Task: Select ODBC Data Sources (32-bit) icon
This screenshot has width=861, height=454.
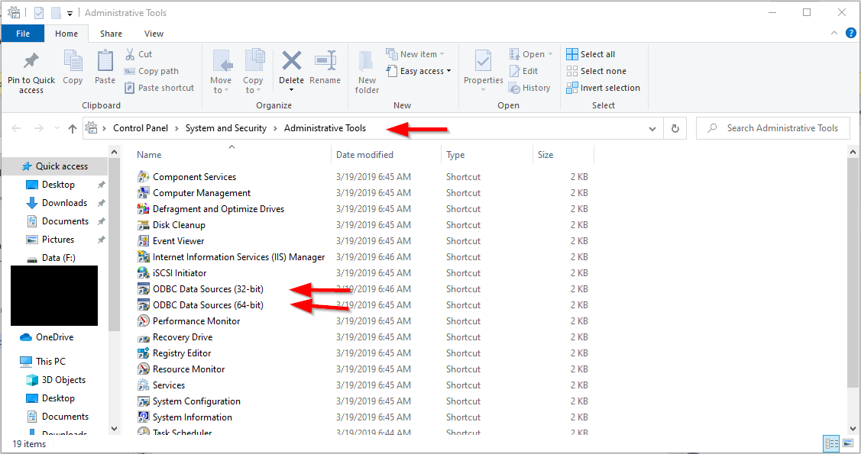Action: [x=144, y=289]
